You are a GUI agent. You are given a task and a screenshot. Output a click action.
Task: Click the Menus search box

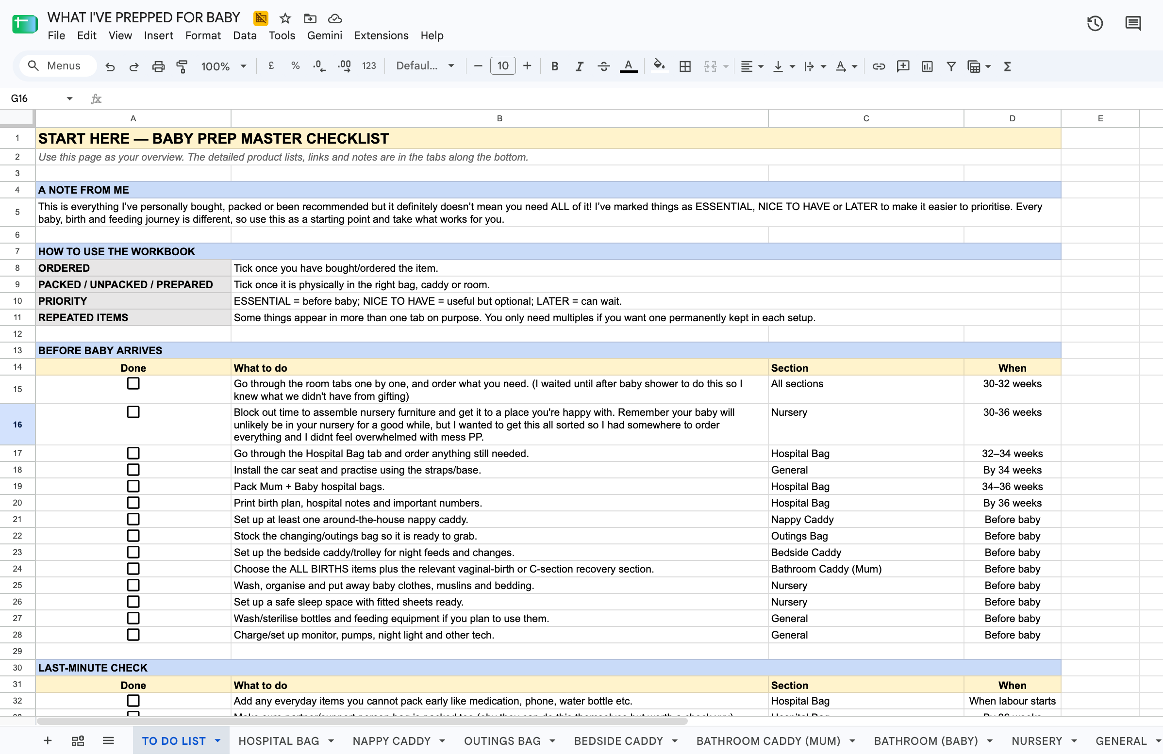click(58, 66)
